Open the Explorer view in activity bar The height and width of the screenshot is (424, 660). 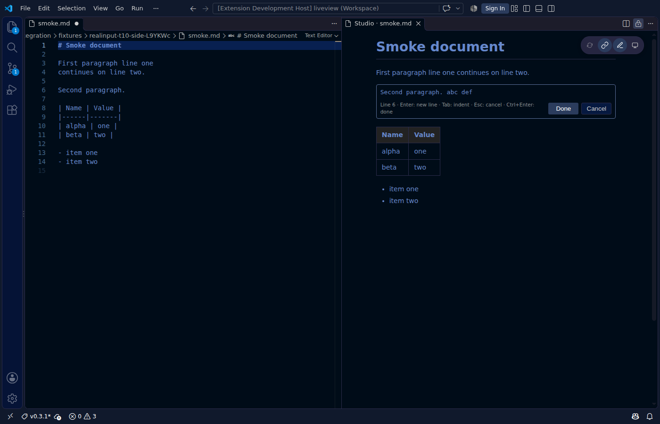click(x=12, y=27)
